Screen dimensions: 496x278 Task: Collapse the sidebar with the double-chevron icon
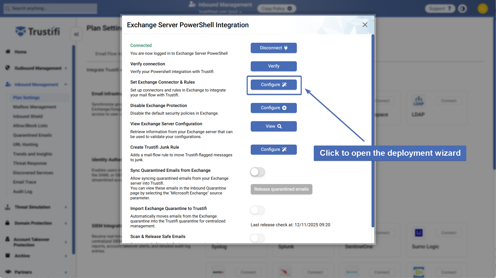pos(76,34)
